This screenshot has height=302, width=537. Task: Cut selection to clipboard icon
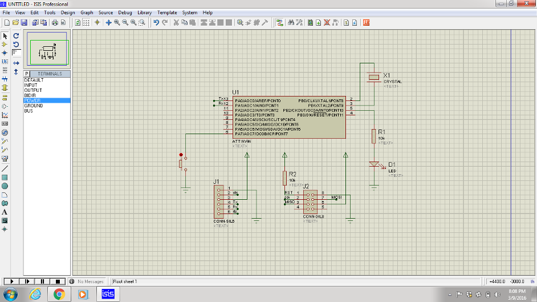point(176,23)
